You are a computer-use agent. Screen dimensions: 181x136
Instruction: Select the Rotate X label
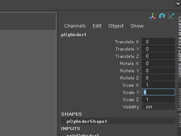pos(129,63)
